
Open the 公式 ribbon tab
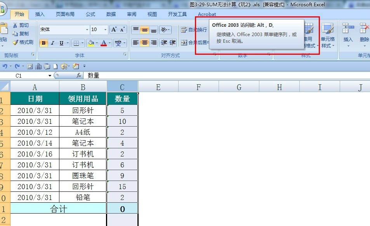(90, 14)
